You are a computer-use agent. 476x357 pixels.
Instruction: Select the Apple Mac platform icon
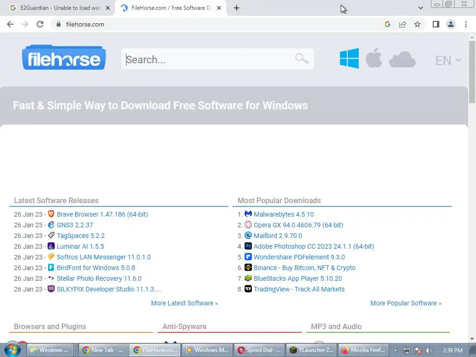374,58
